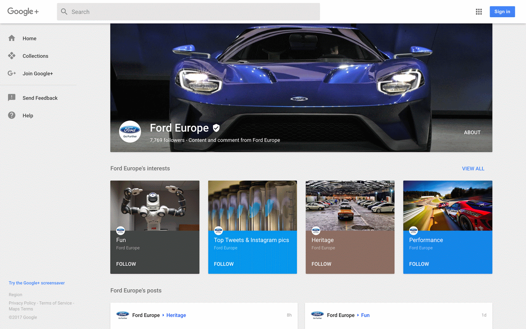Screen dimensions: 526x329
Task: Click the Performance collection title
Action: click(426, 240)
